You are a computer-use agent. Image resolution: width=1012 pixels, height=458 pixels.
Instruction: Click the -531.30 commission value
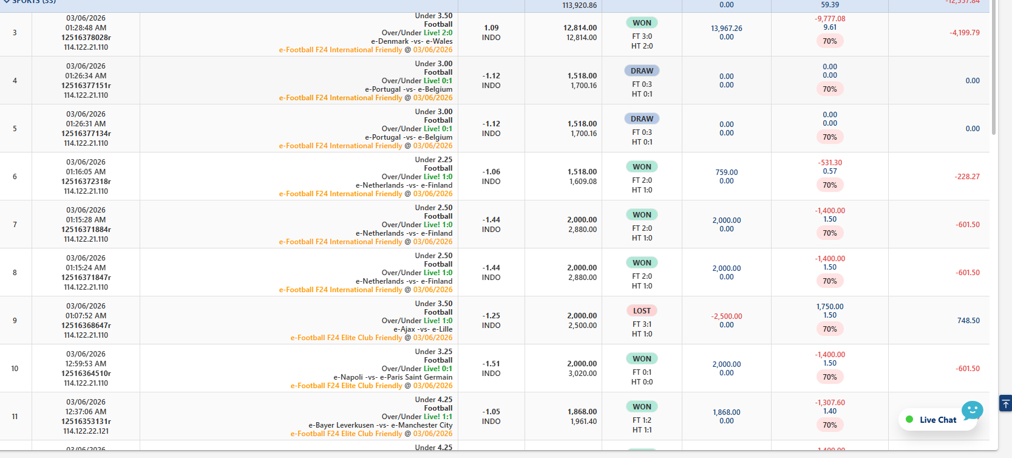pyautogui.click(x=830, y=163)
